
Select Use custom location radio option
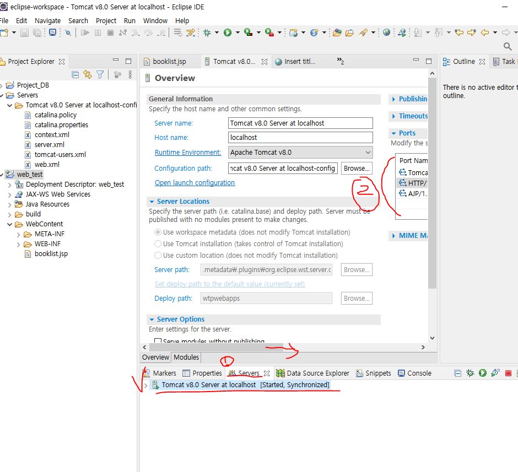click(158, 256)
